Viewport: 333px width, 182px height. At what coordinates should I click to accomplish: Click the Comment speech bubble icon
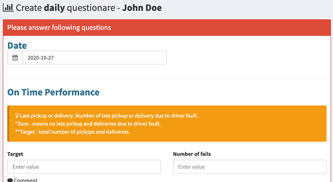point(10,181)
